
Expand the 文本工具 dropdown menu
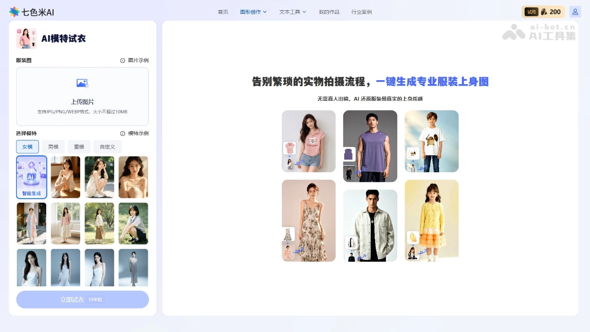[293, 12]
